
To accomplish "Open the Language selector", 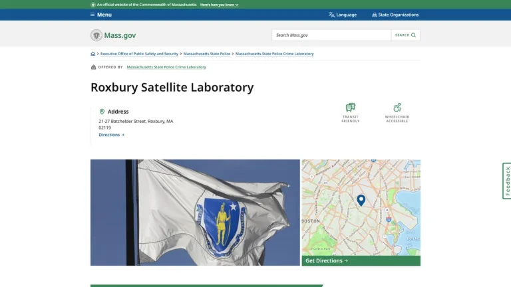I will pos(343,15).
